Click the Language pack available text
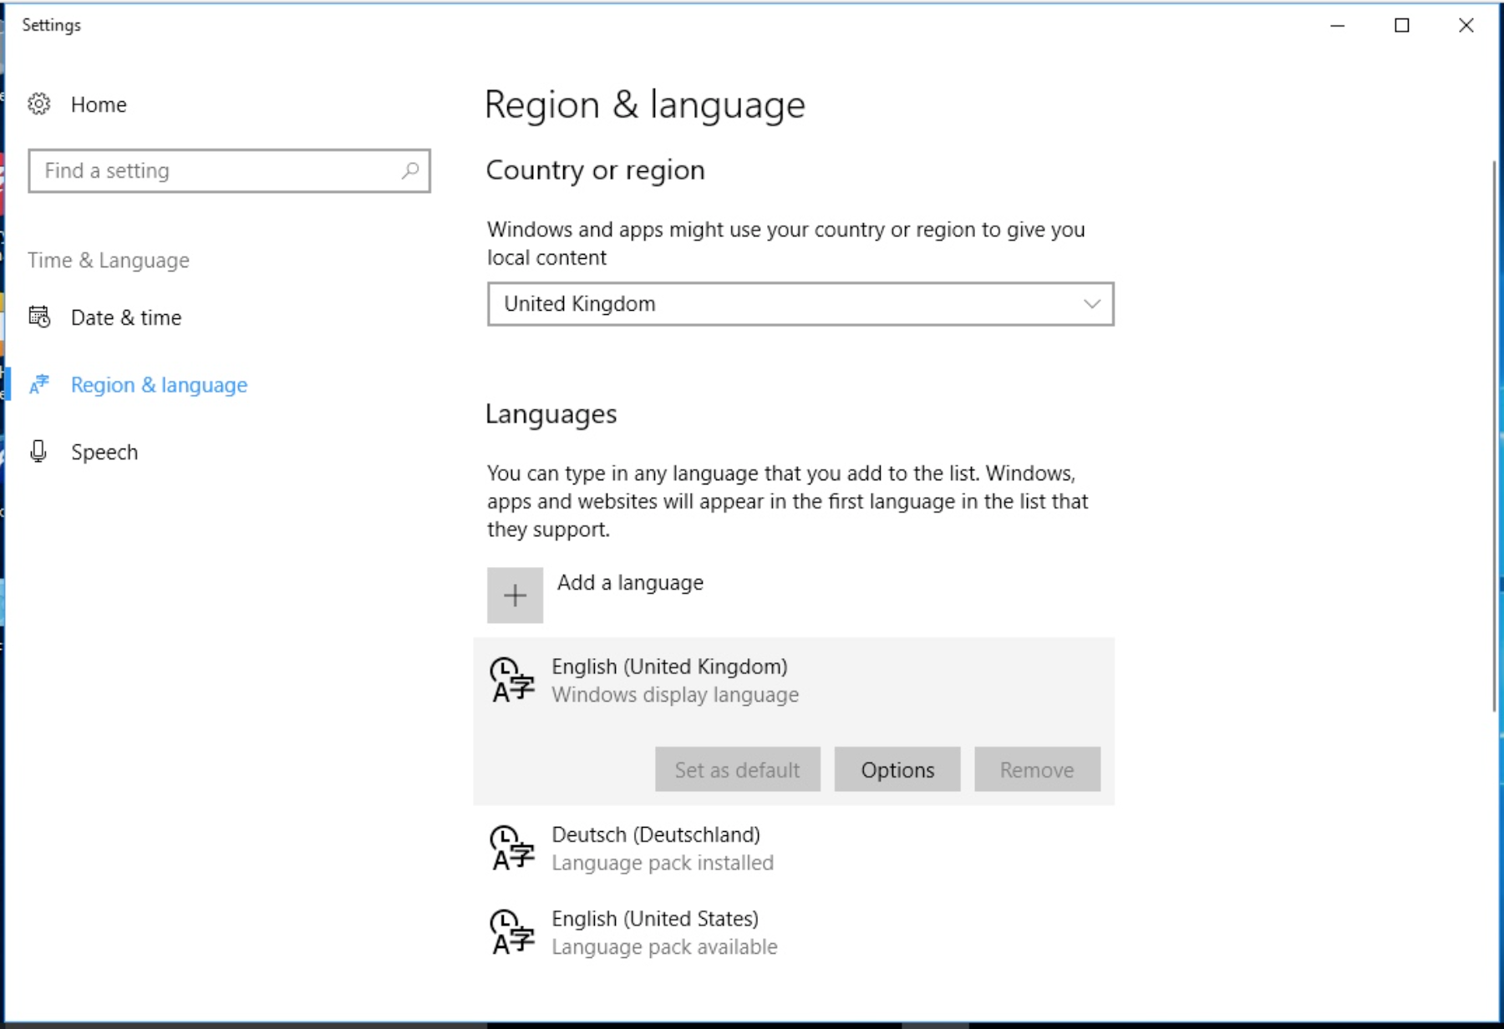Screen dimensions: 1504x1029 tap(664, 947)
